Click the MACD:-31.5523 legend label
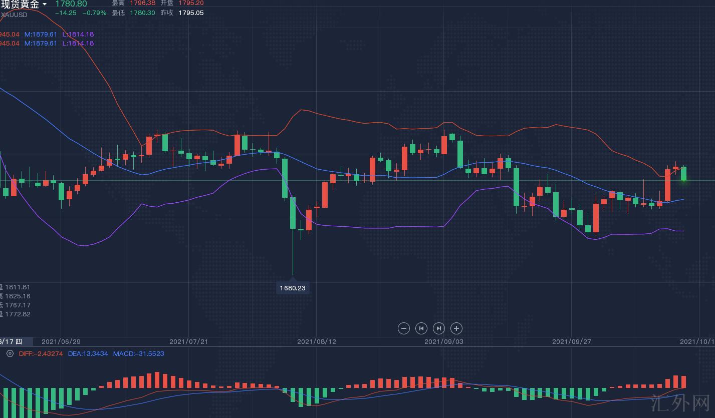Viewport: 715px width, 418px height. click(138, 353)
